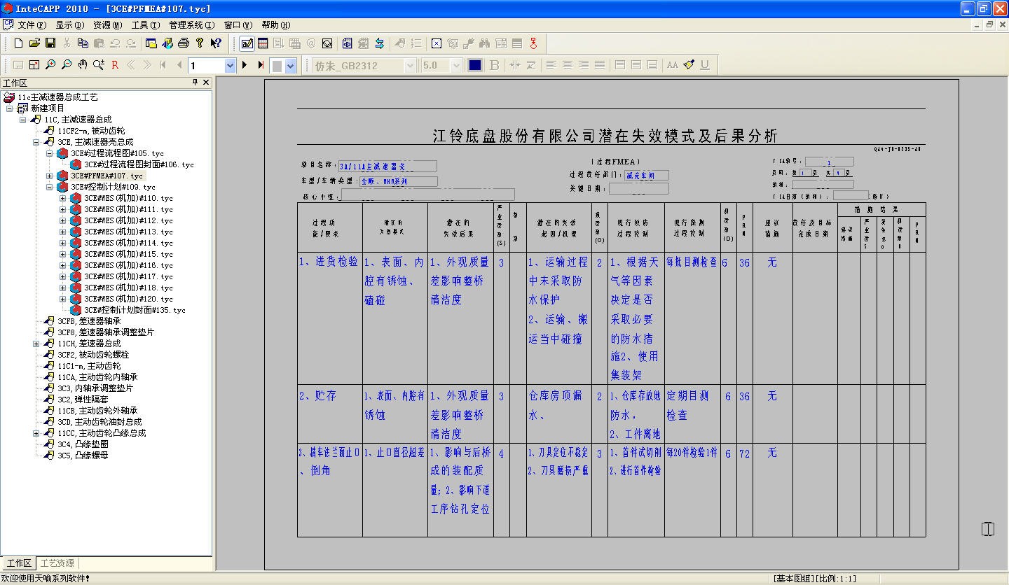Switch to the 工艺资源 tab
1009x585 pixels.
coord(57,563)
